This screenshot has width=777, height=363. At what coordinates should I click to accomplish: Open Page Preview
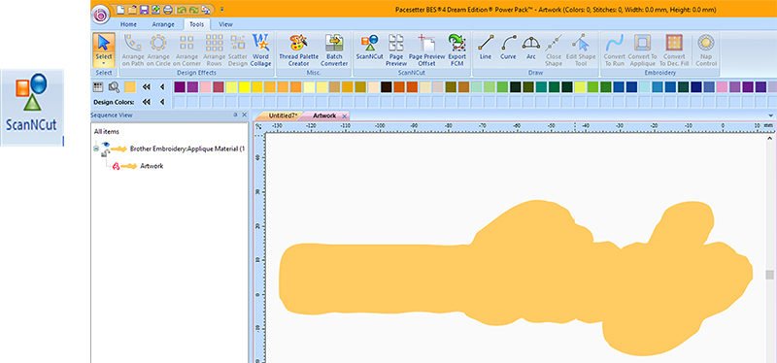(396, 50)
